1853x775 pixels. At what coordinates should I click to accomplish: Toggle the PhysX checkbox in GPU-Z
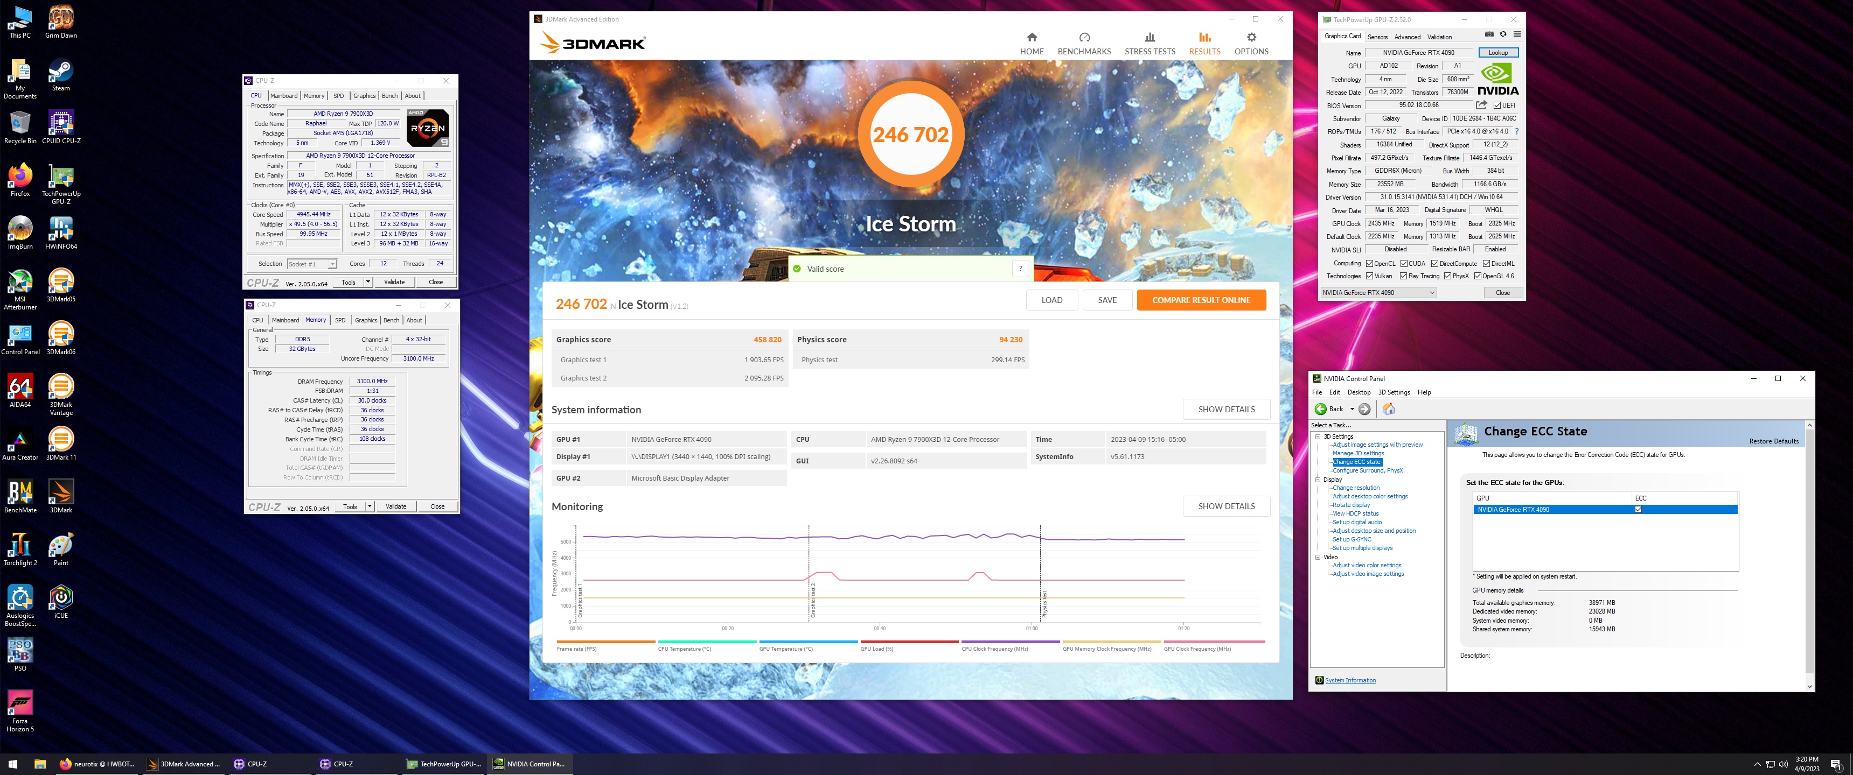1447,276
